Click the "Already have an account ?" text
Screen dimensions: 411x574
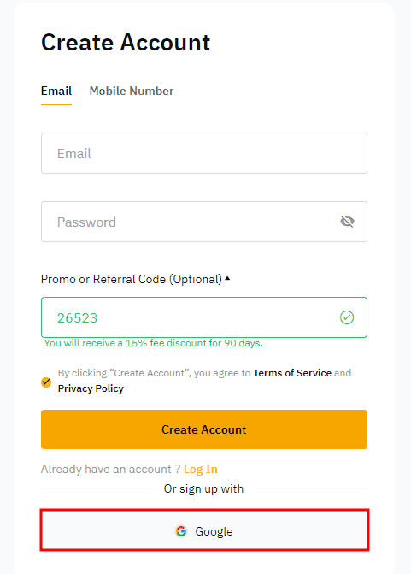pos(110,469)
